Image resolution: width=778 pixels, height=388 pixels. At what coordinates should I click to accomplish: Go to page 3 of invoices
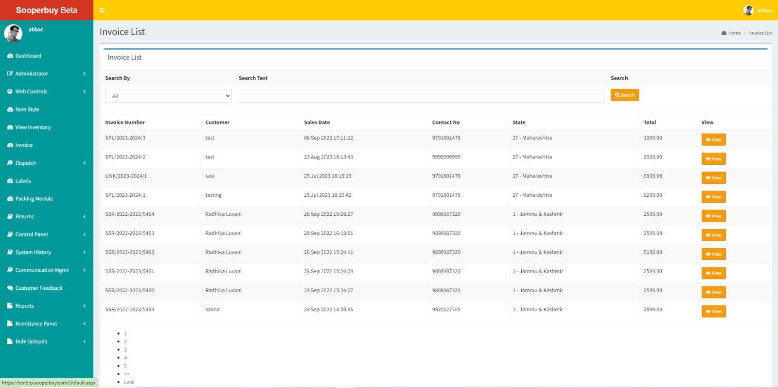click(x=125, y=350)
